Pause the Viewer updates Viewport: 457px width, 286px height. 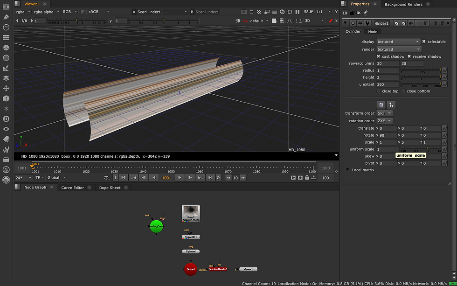click(x=298, y=12)
